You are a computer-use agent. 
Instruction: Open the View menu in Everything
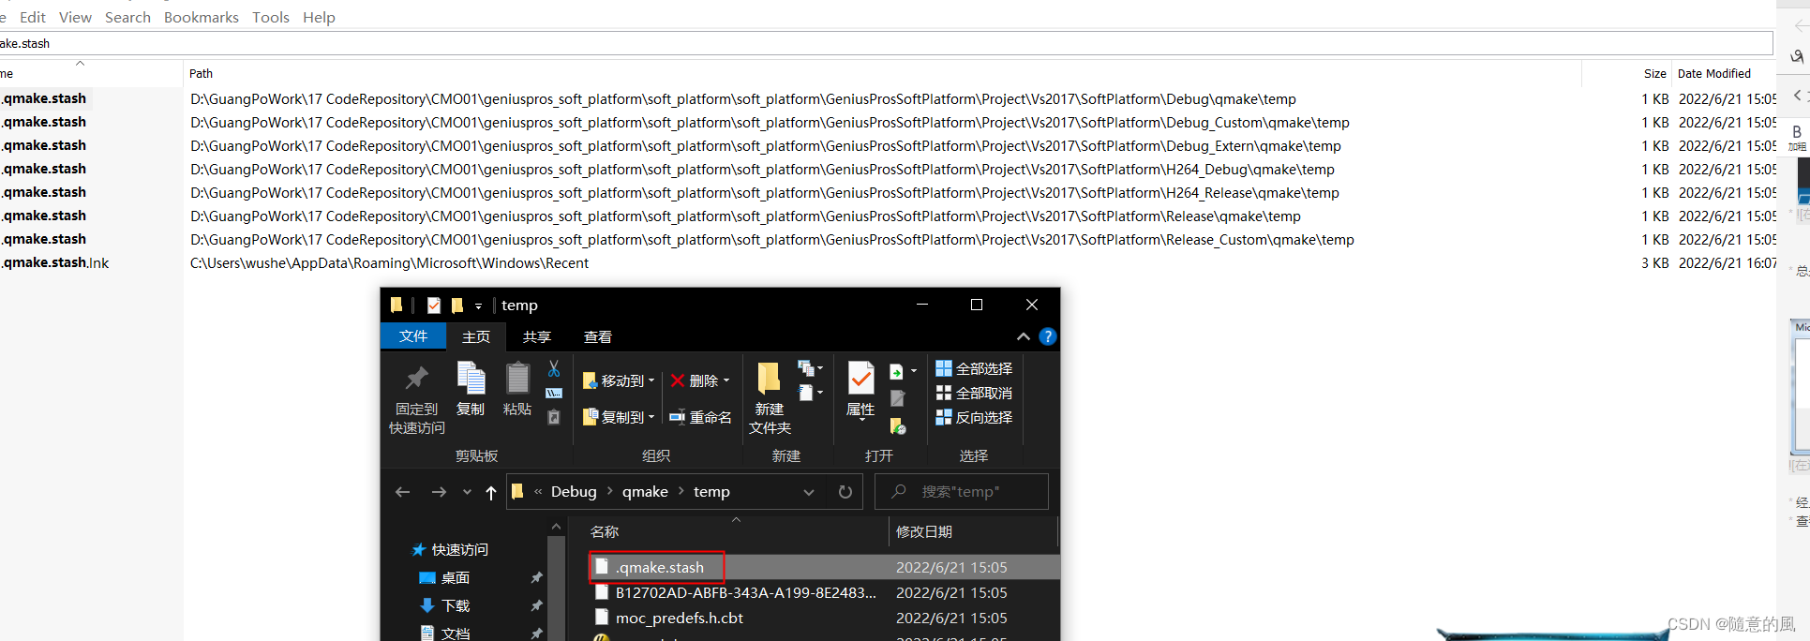(75, 17)
